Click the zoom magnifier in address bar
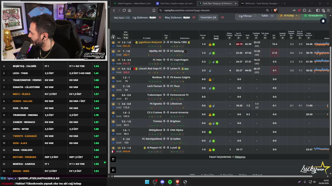Viewport: 332px width, 186px height. 267,10
